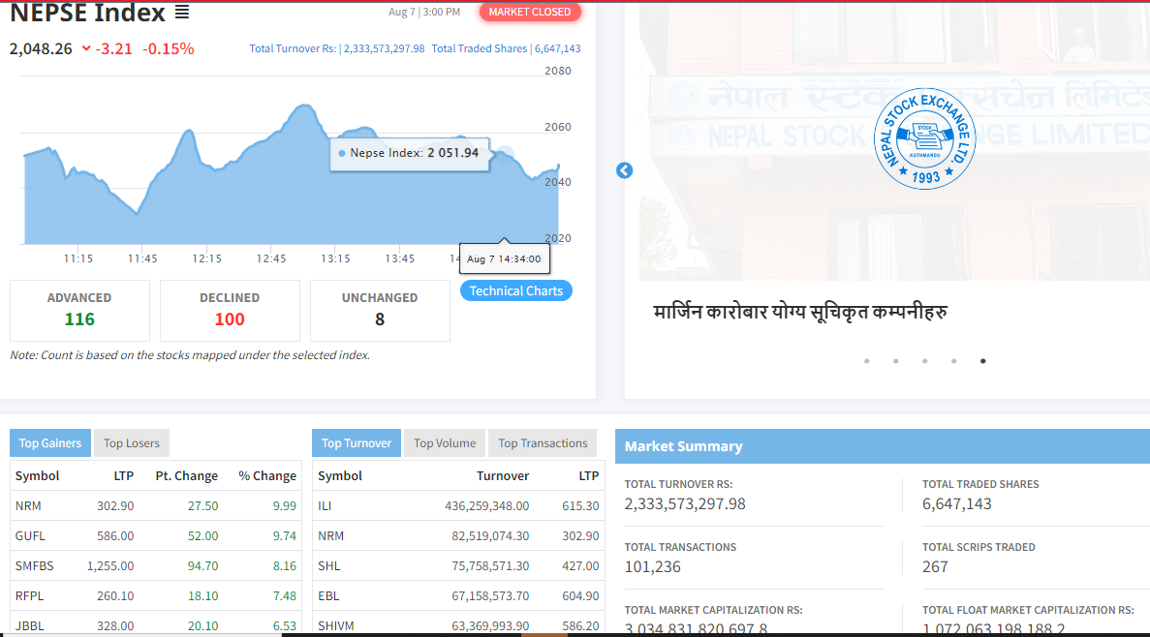The image size is (1150, 637).
Task: Open the RFPL symbol link
Action: pos(29,596)
